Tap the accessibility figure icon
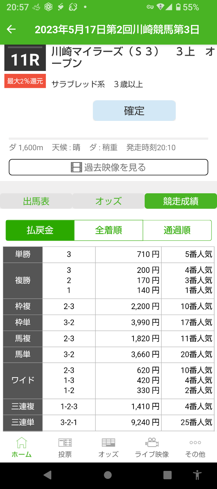The image size is (217, 489). [x=197, y=475]
